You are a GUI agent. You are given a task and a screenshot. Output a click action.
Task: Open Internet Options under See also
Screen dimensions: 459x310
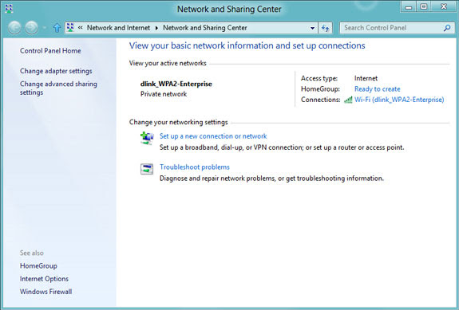[44, 279]
